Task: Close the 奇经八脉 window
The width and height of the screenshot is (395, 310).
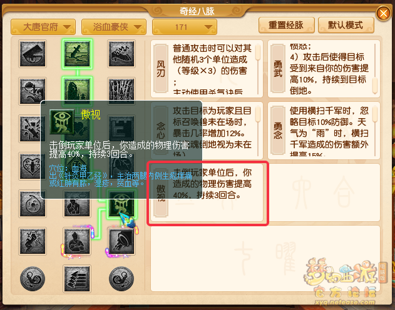Action: [383, 13]
